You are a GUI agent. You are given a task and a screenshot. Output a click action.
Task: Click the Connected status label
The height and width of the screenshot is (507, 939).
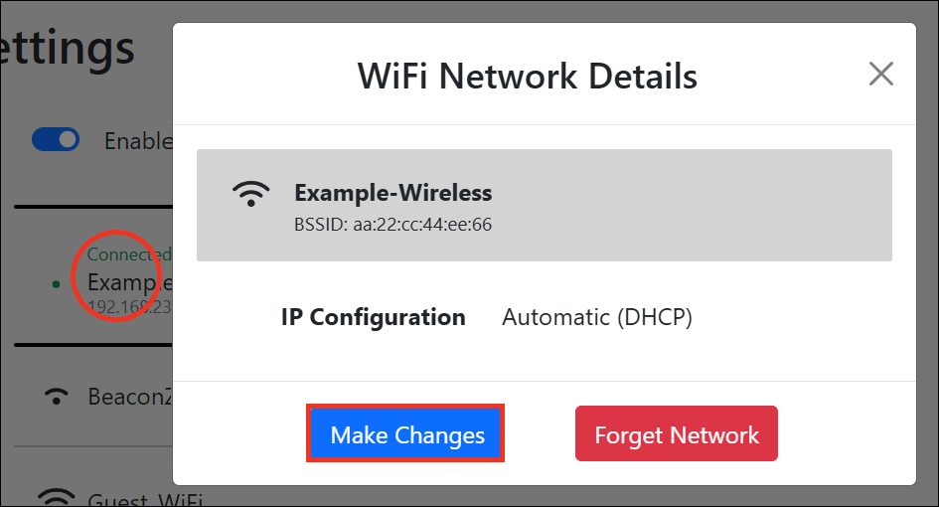click(129, 254)
